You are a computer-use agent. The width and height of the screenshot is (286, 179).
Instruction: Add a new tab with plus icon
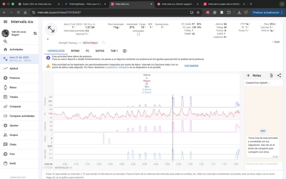tap(125, 51)
